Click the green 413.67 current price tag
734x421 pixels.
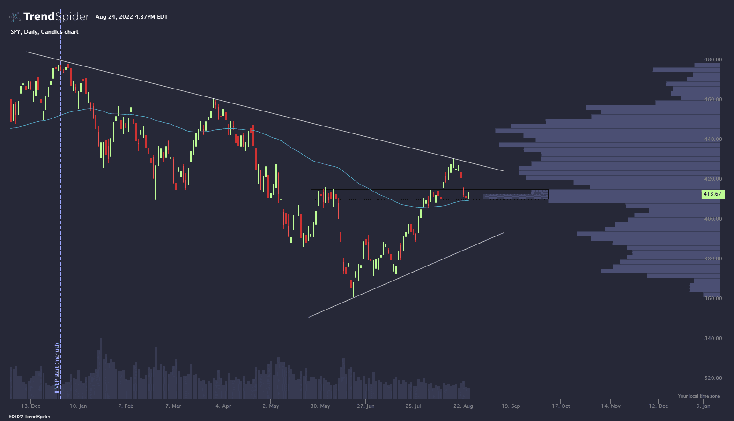712,194
